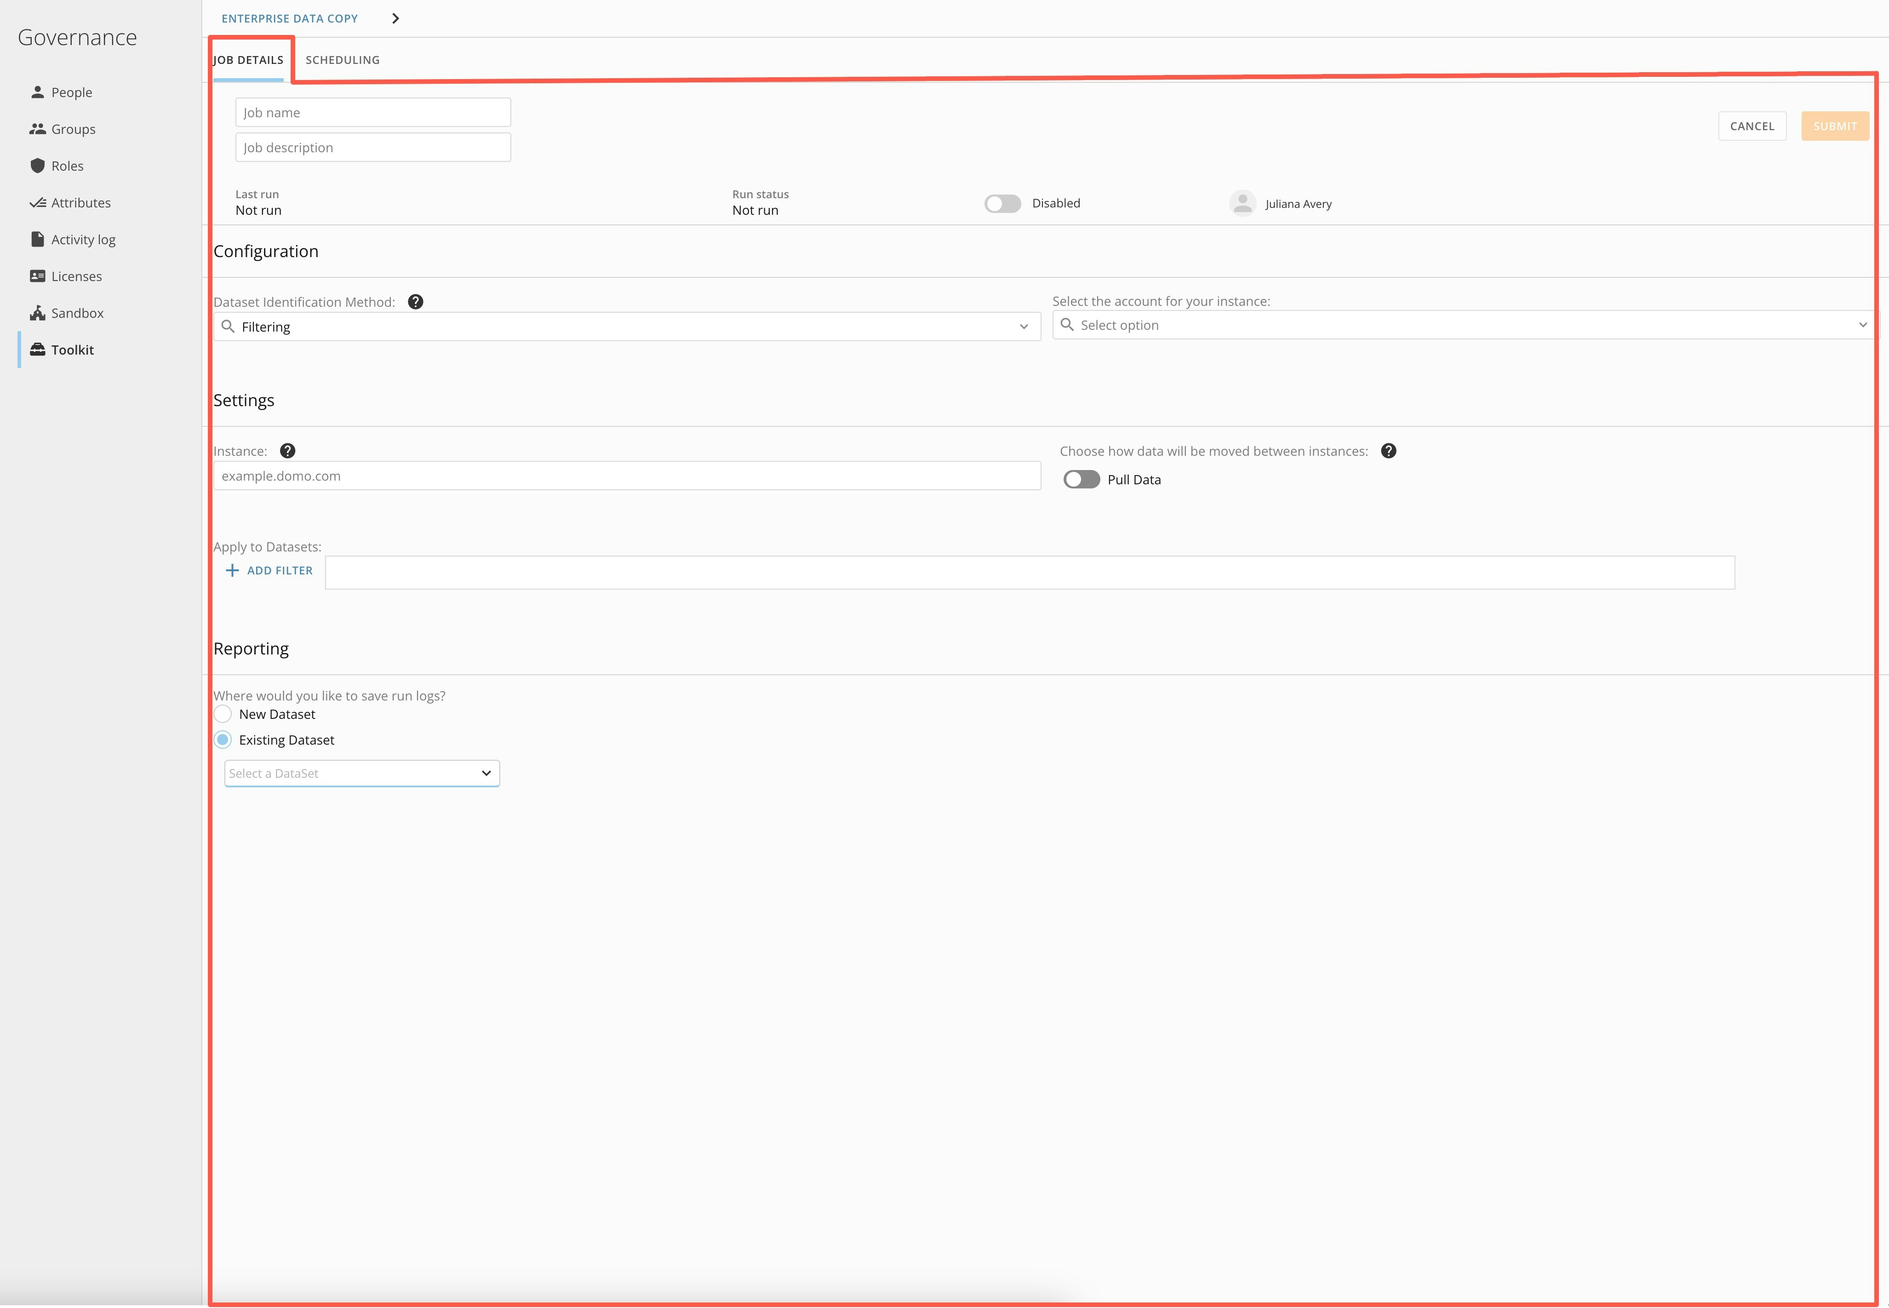Go back via Enterprise Data Copy breadcrumb
Screen dimensions: 1889x1308
(290, 18)
